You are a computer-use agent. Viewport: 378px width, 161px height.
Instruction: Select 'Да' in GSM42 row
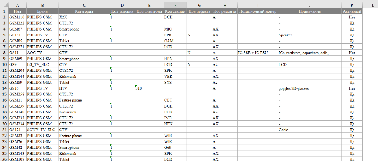click(x=352, y=147)
